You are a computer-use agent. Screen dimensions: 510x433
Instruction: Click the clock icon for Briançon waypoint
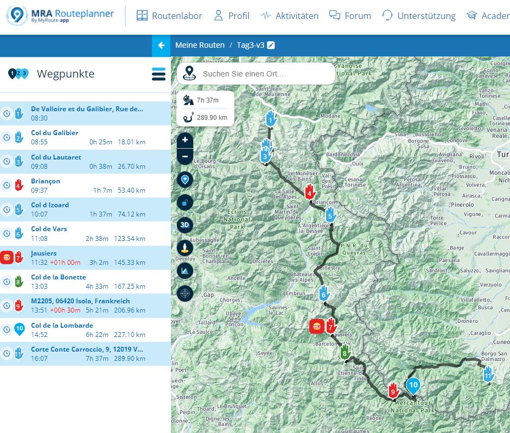(7, 186)
